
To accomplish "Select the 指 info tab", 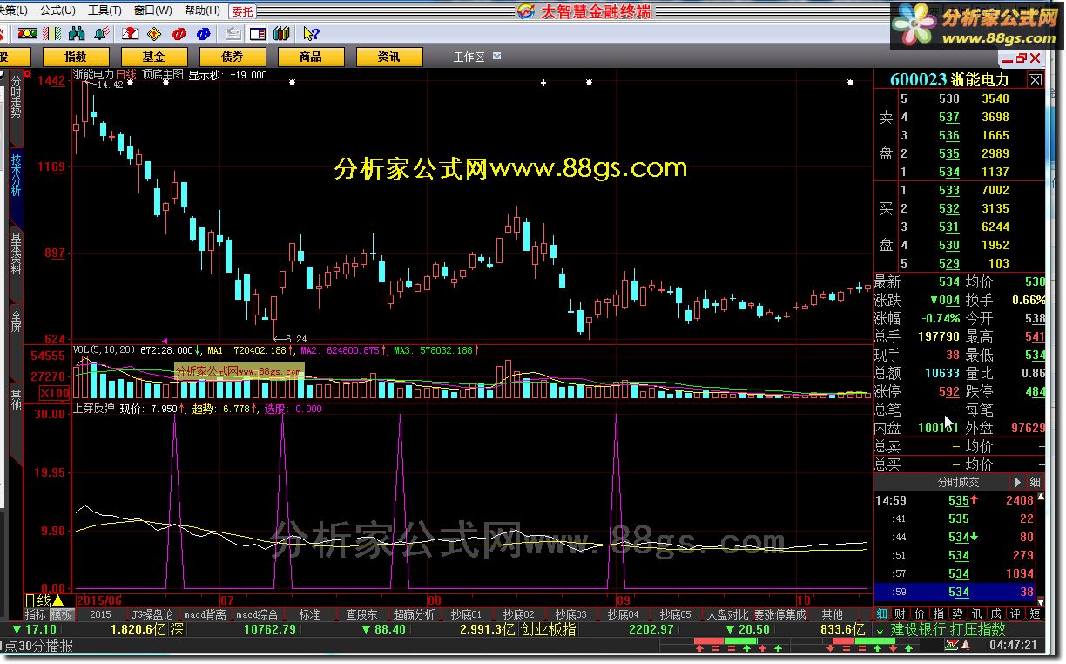I will click(x=938, y=614).
